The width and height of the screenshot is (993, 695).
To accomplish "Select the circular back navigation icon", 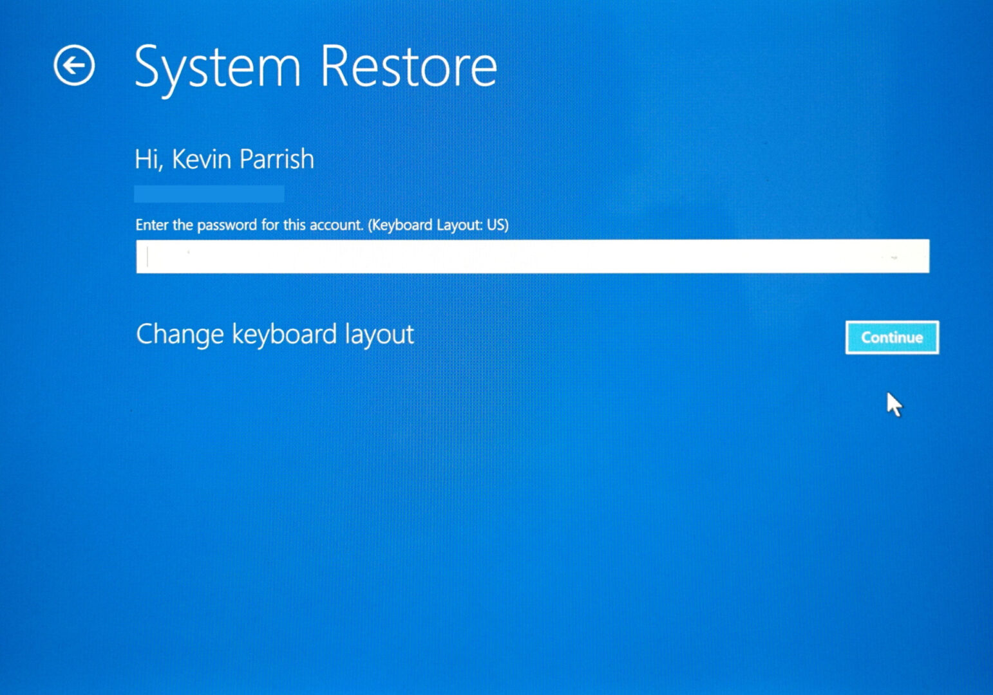I will coord(75,64).
